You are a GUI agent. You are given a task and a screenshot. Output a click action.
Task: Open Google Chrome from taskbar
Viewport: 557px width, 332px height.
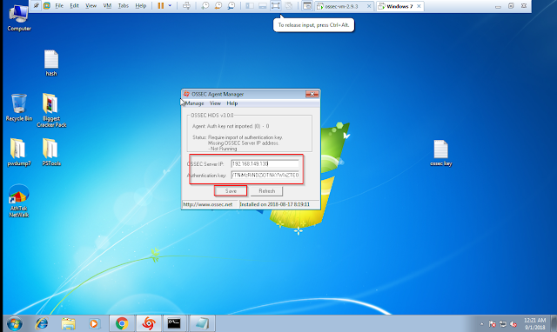(x=122, y=323)
